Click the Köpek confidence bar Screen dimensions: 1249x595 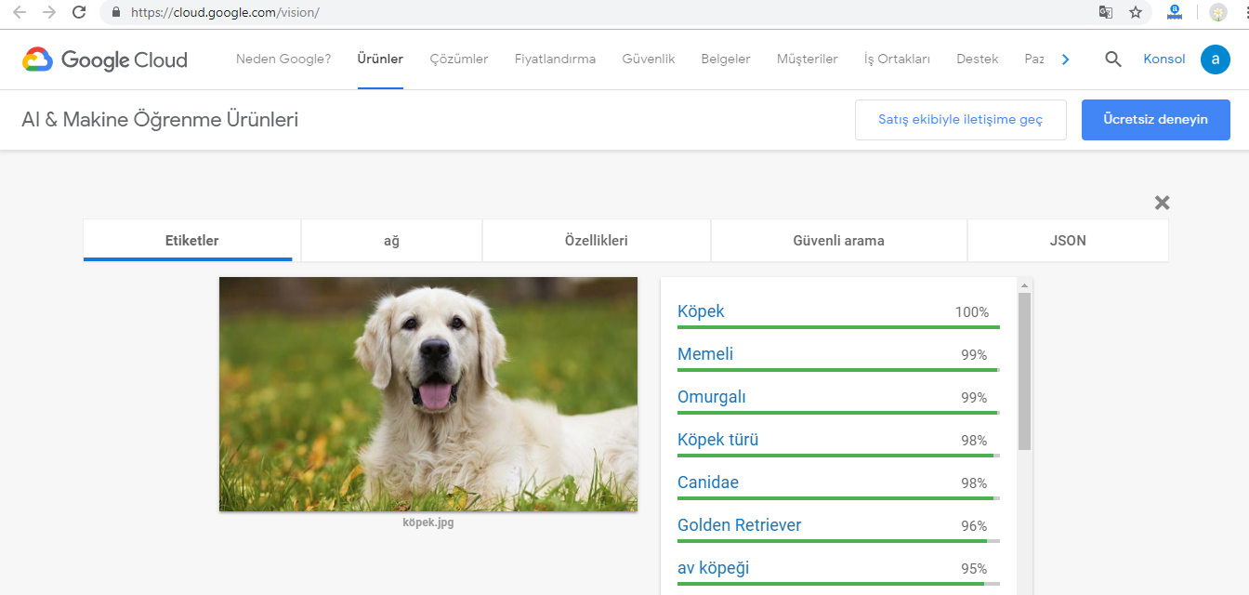coord(838,327)
